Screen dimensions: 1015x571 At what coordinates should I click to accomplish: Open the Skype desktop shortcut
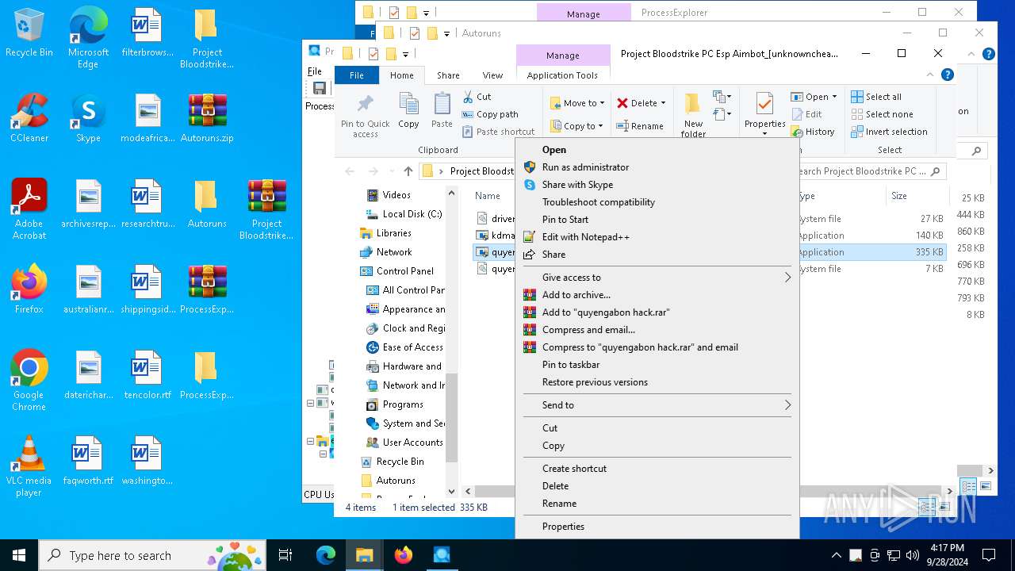point(88,118)
